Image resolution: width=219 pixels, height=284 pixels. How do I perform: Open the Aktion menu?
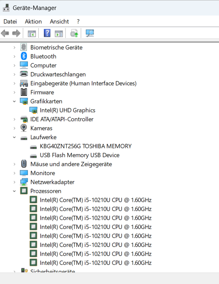coord(34,22)
